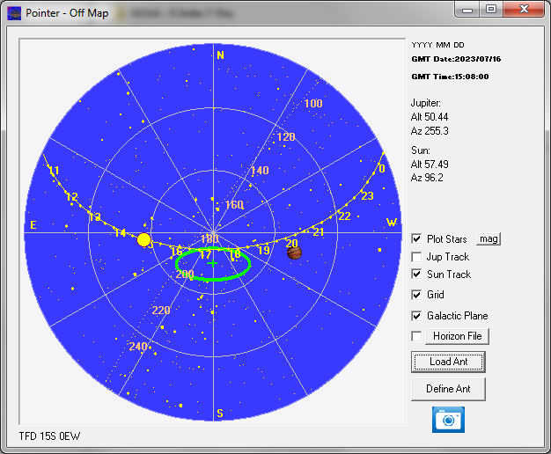Click the green antenna beam crosshair
Viewport: 551px width, 454px height.
(212, 263)
